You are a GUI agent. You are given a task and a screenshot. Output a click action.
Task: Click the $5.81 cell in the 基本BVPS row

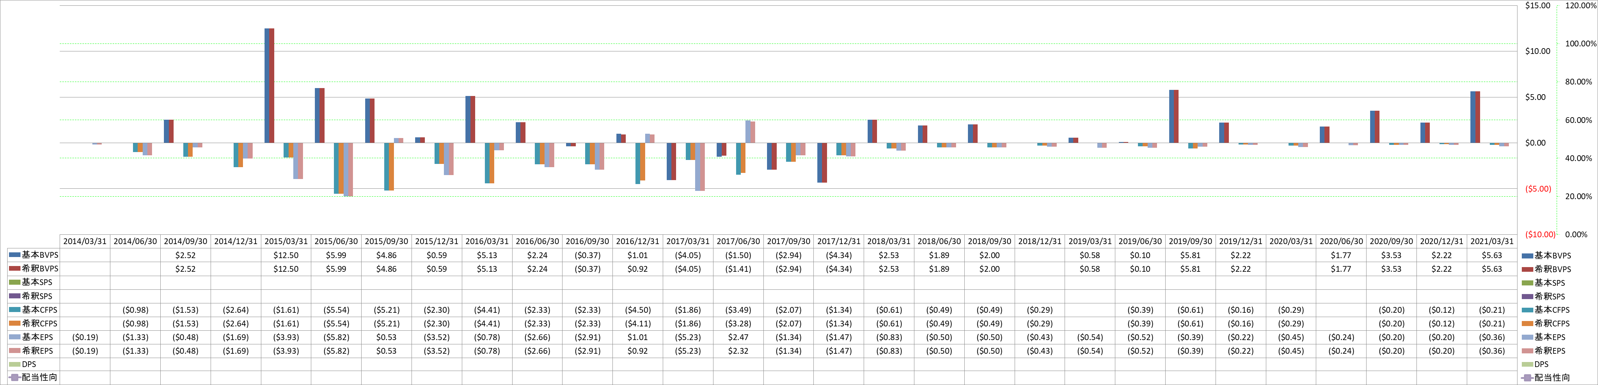point(1190,256)
